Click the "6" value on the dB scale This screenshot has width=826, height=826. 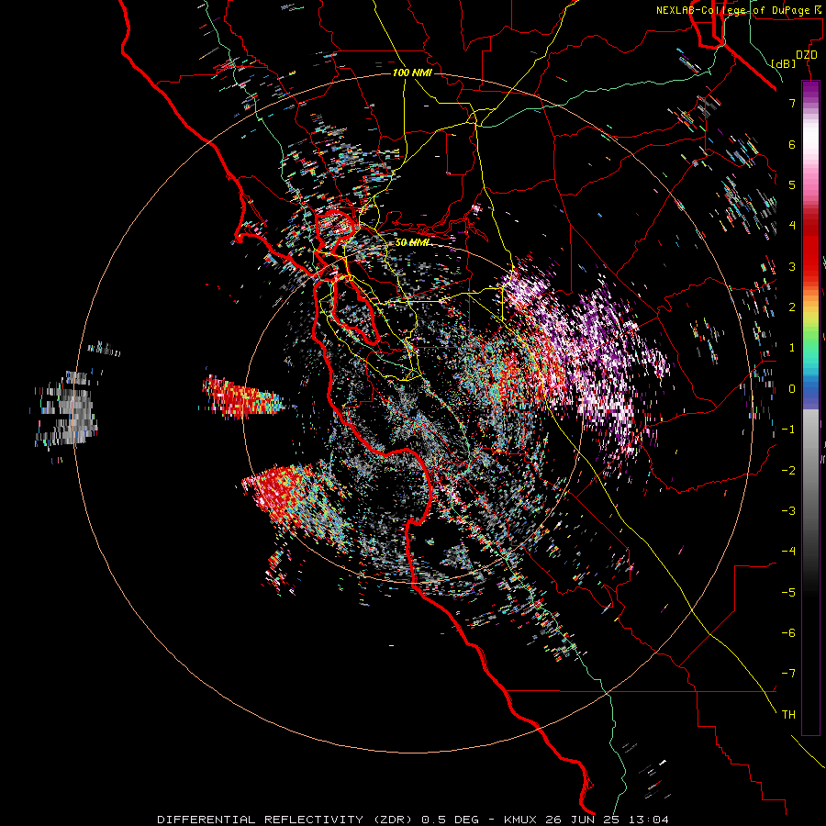pyautogui.click(x=792, y=144)
